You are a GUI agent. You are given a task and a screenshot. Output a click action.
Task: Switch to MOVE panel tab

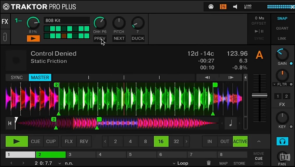[x=259, y=153]
